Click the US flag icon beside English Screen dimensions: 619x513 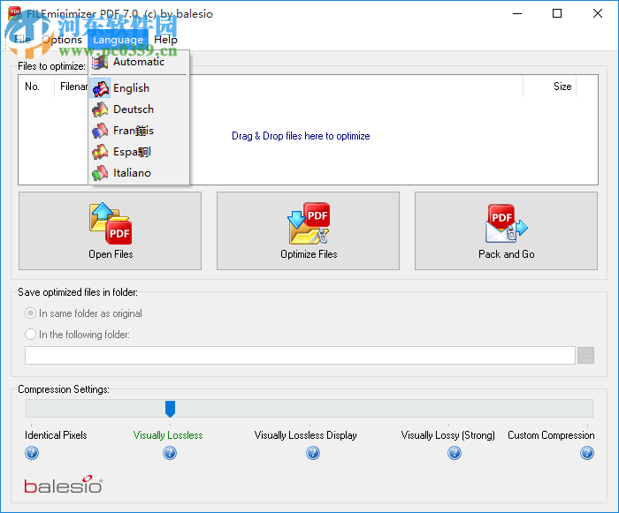tap(100, 88)
